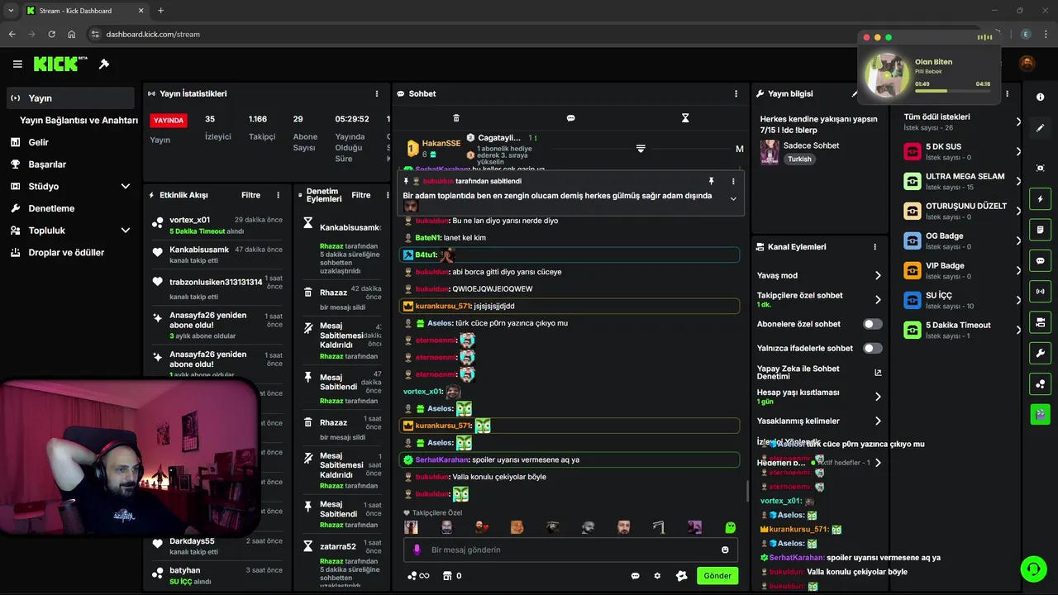Click the profile avatar in top right
The width and height of the screenshot is (1058, 595).
point(1027,64)
